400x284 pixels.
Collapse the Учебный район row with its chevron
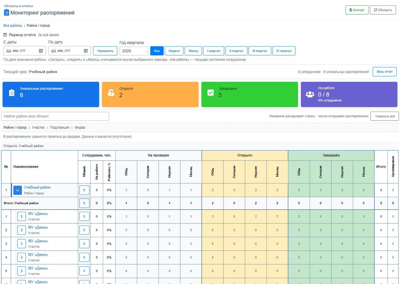[x=17, y=190]
